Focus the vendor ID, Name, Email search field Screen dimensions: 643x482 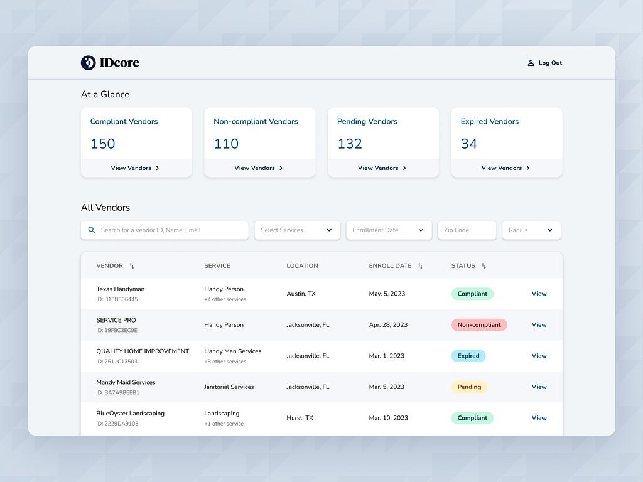pos(165,230)
